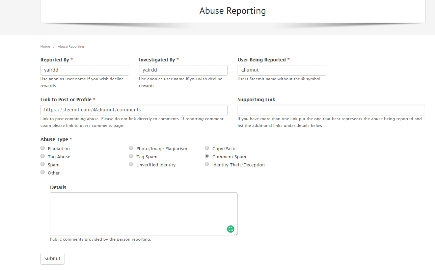Pick Photo/Image Plagiarism option
This screenshot has height=270, width=435.
131,147
